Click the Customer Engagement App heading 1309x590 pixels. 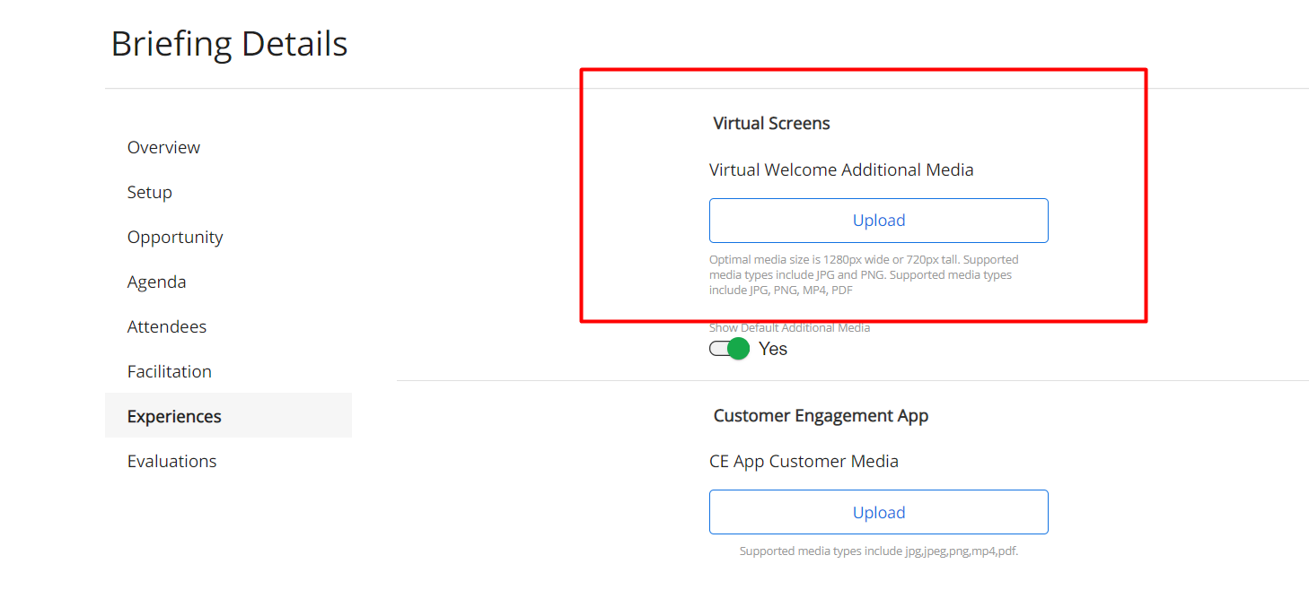(x=821, y=416)
